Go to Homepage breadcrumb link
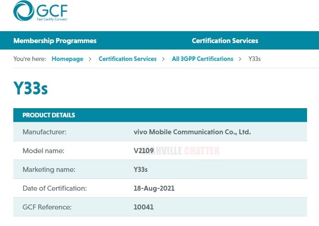This screenshot has height=226, width=319. pyautogui.click(x=67, y=59)
